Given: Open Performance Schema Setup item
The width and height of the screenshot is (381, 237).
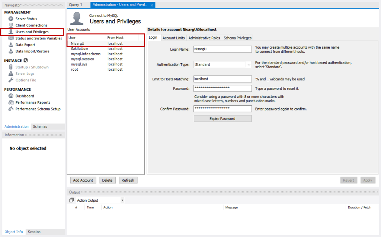Looking at the screenshot, I should click(38, 109).
